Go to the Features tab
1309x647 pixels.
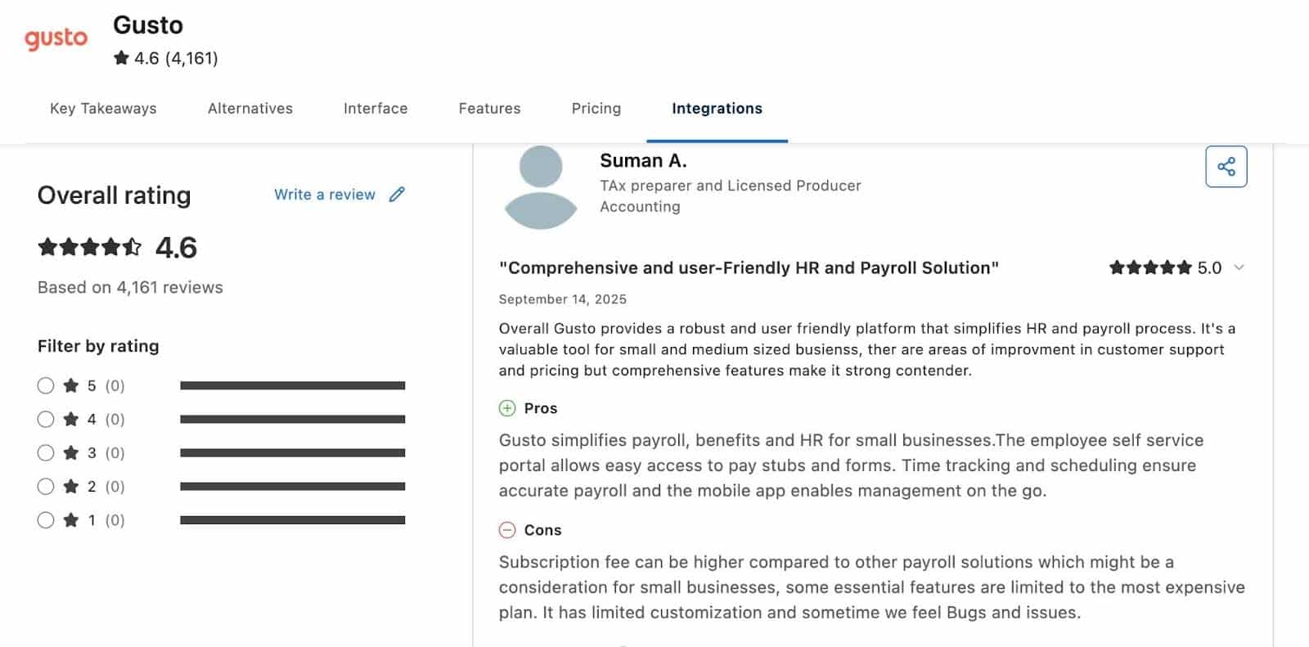click(489, 108)
